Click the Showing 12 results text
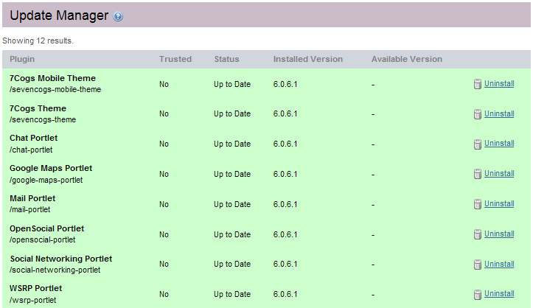This screenshot has width=533, height=308. click(38, 41)
